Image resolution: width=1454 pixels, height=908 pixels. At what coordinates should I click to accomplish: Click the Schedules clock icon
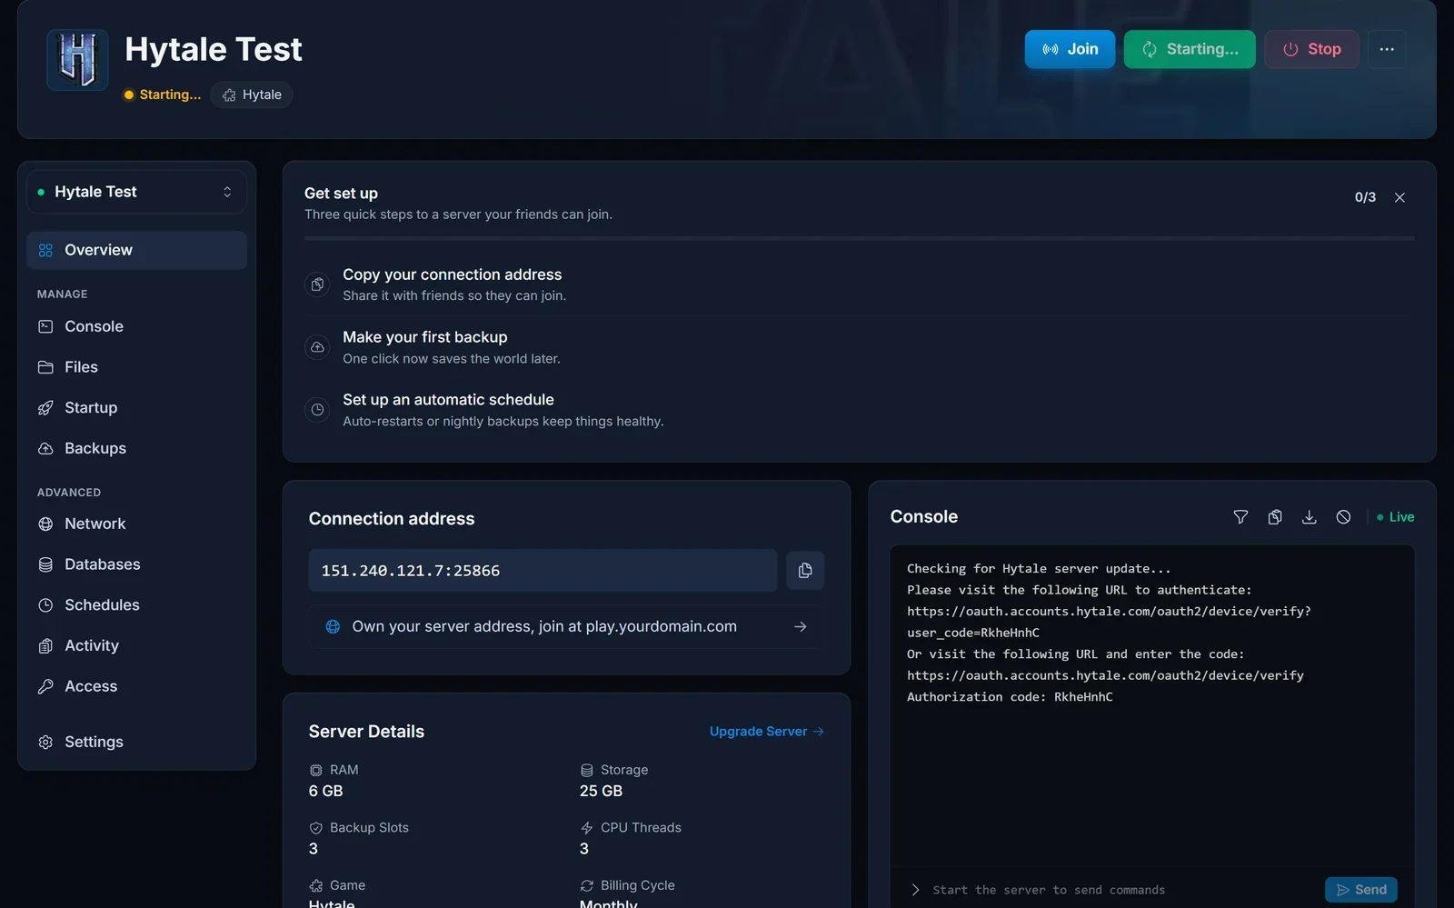45,605
